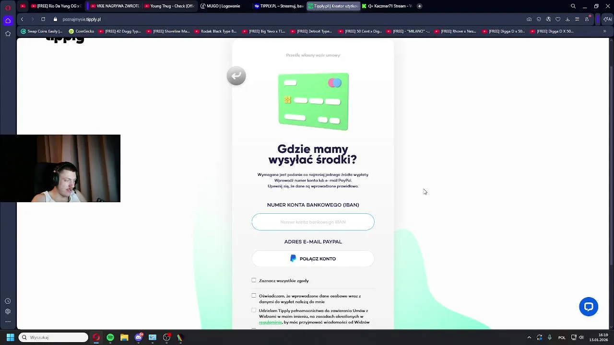Image resolution: width=614 pixels, height=345 pixels.
Task: Take a snapshot with camera icon
Action: pos(529,19)
